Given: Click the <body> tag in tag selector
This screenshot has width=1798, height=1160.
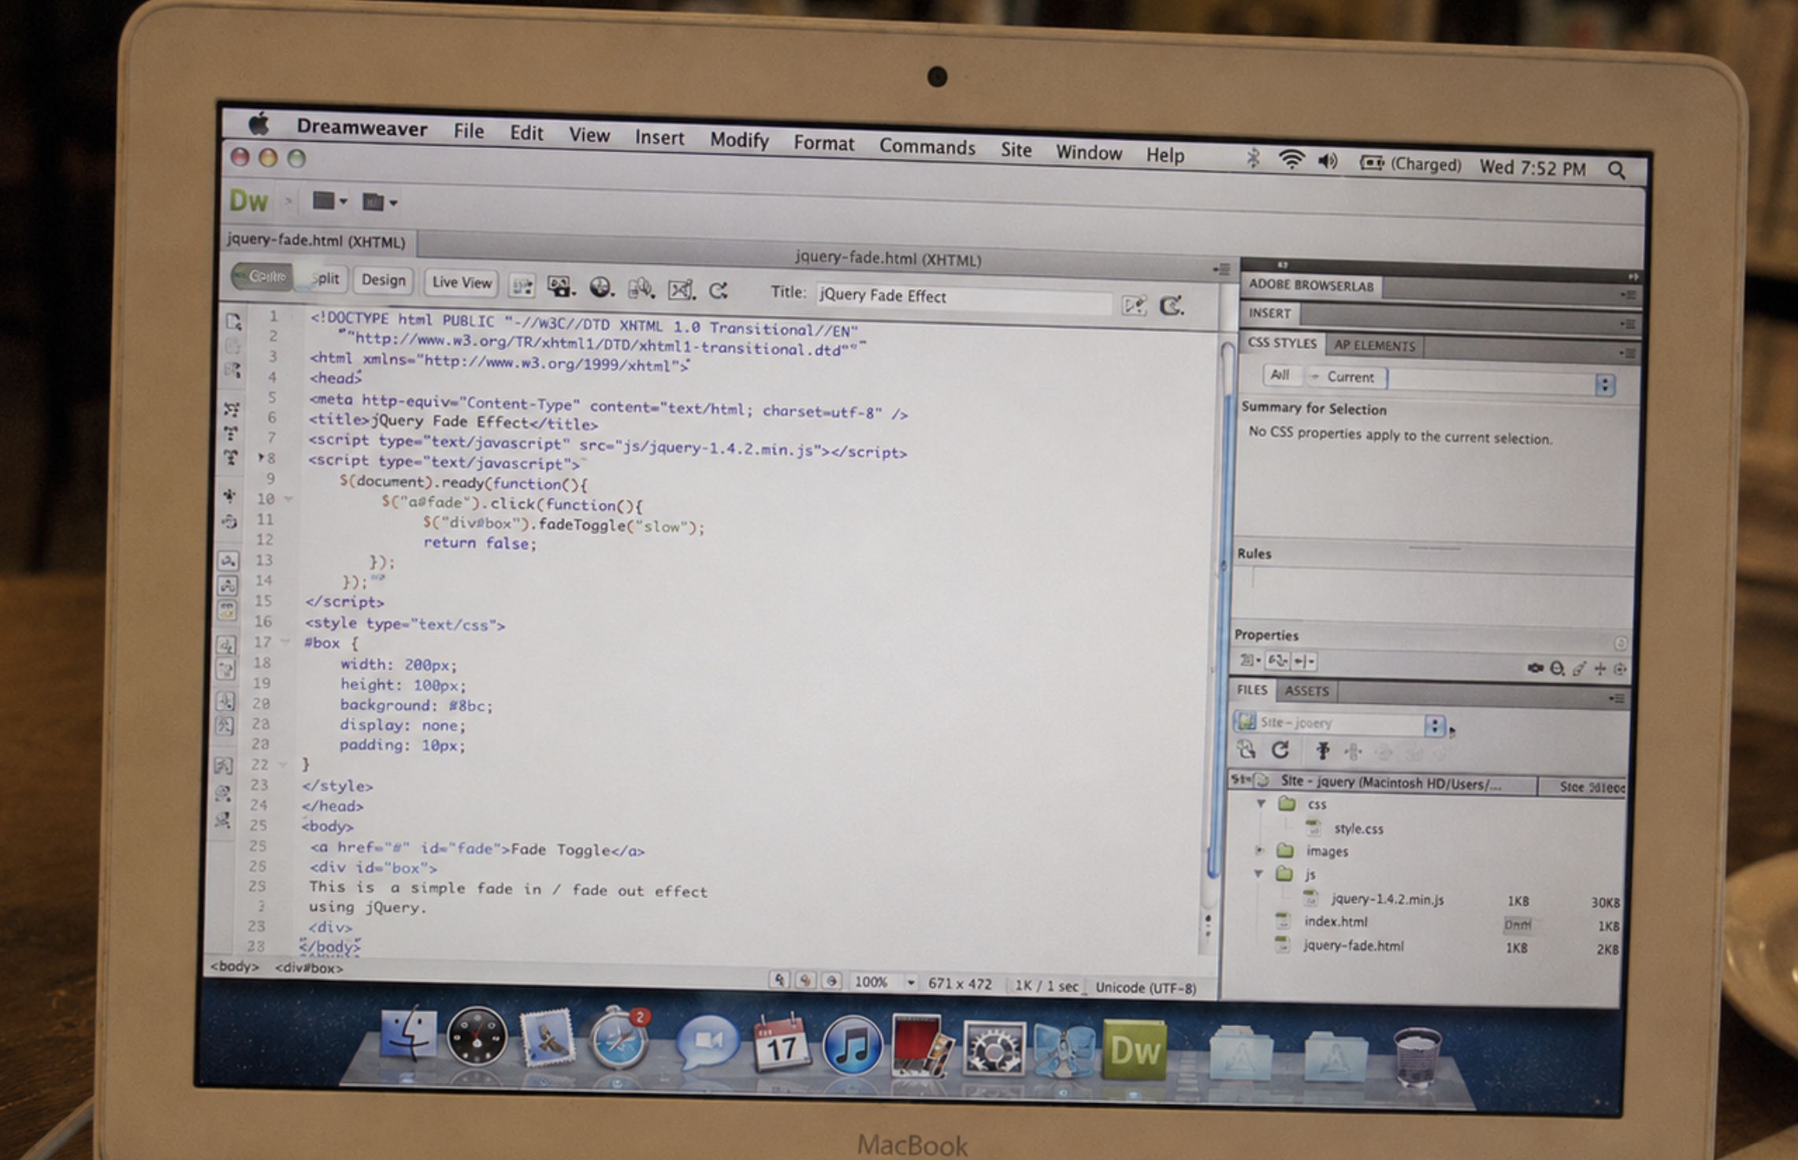Looking at the screenshot, I should [x=234, y=966].
